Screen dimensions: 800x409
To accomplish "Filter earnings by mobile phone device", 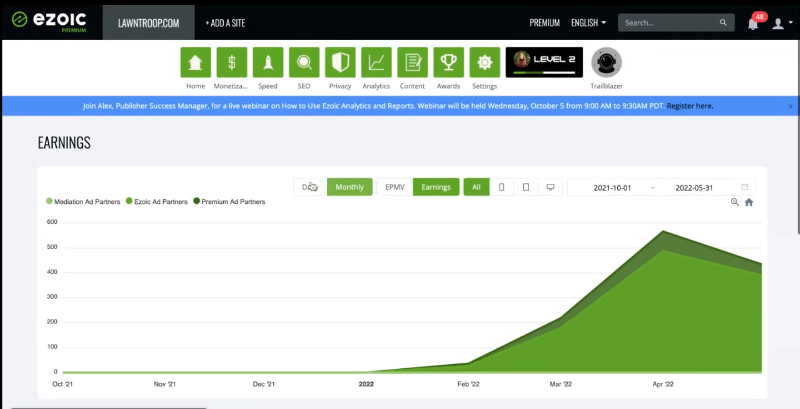I will tap(501, 187).
